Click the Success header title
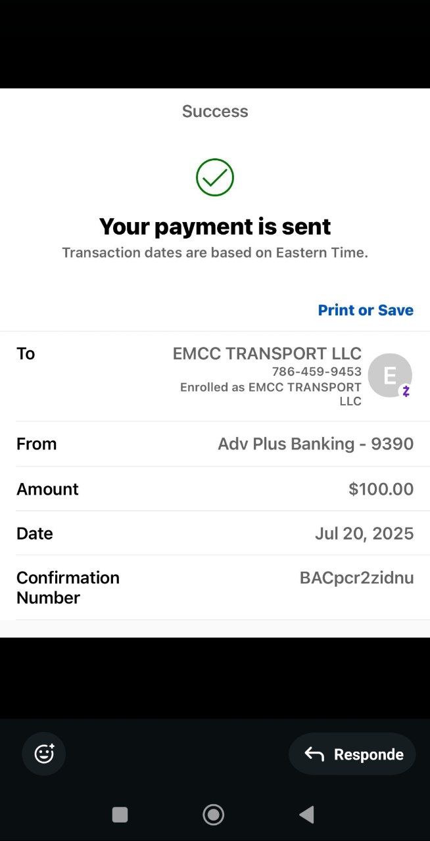The image size is (430, 841). [215, 111]
